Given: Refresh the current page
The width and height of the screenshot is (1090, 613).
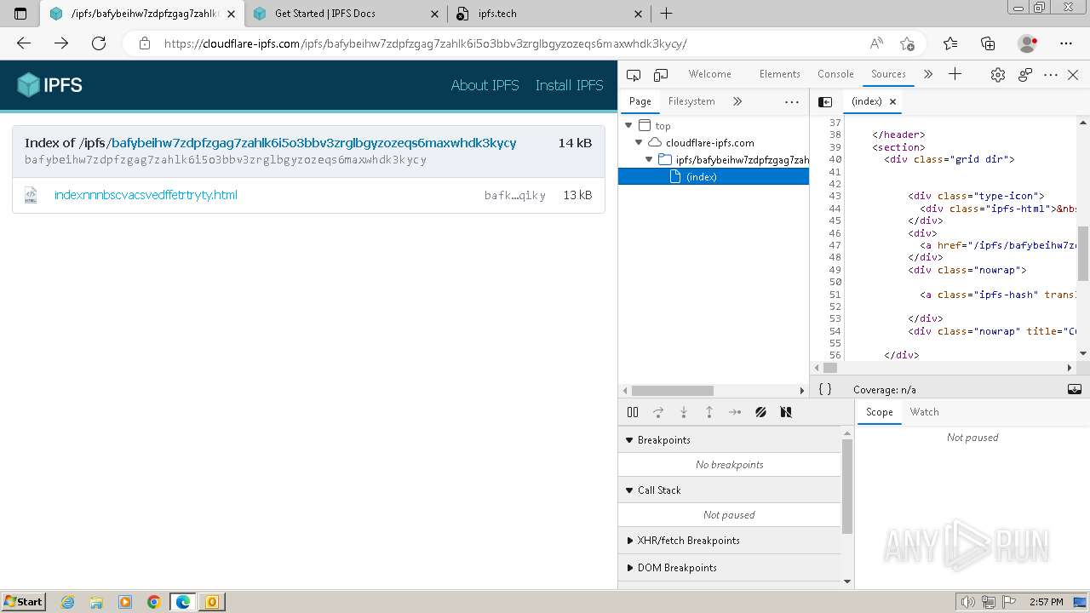Looking at the screenshot, I should pos(99,43).
